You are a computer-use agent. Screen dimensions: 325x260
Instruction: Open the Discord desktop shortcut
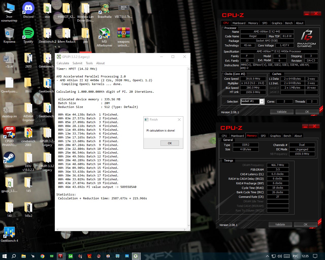28,10
